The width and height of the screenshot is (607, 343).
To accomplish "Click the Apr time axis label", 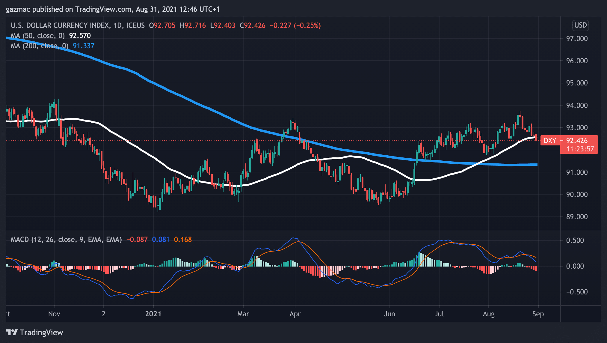I will click(295, 314).
